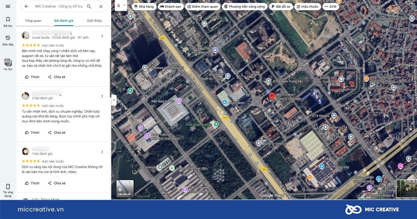Viewport: 417px width, 219px height.
Task: Like the review about chiến dịch support
Action: tap(32, 77)
